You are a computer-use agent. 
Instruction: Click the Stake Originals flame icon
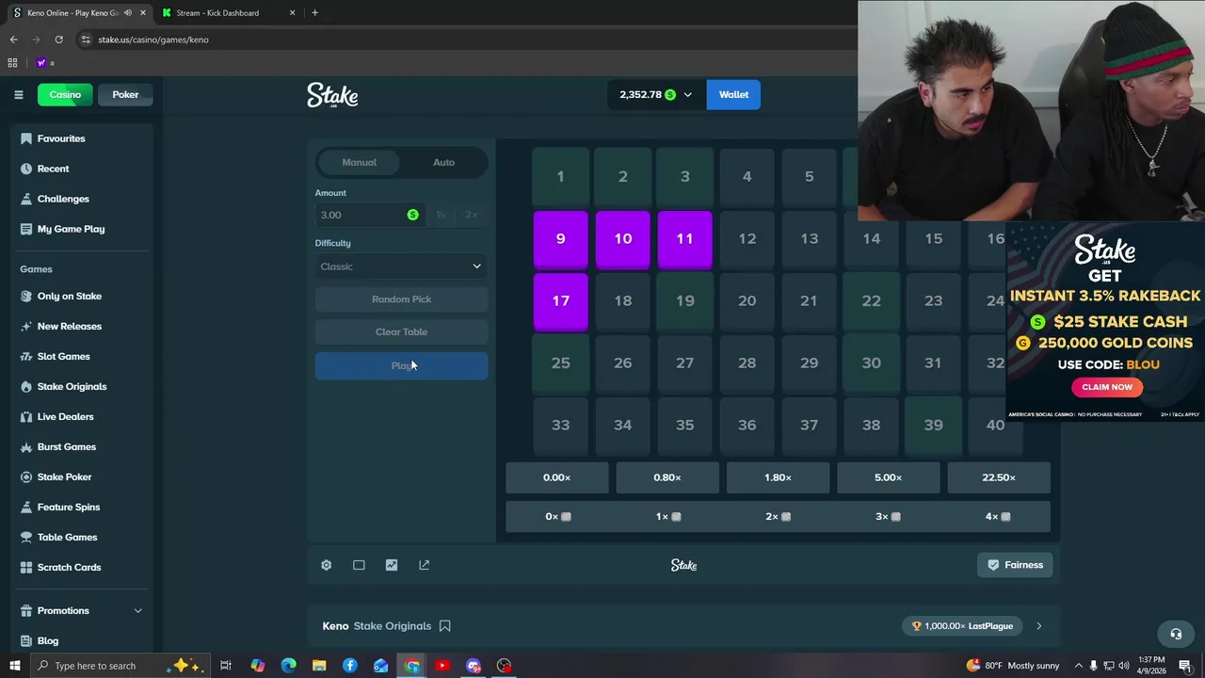tap(26, 386)
